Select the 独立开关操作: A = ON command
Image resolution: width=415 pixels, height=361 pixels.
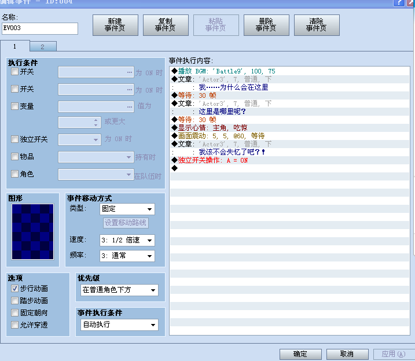pos(289,160)
